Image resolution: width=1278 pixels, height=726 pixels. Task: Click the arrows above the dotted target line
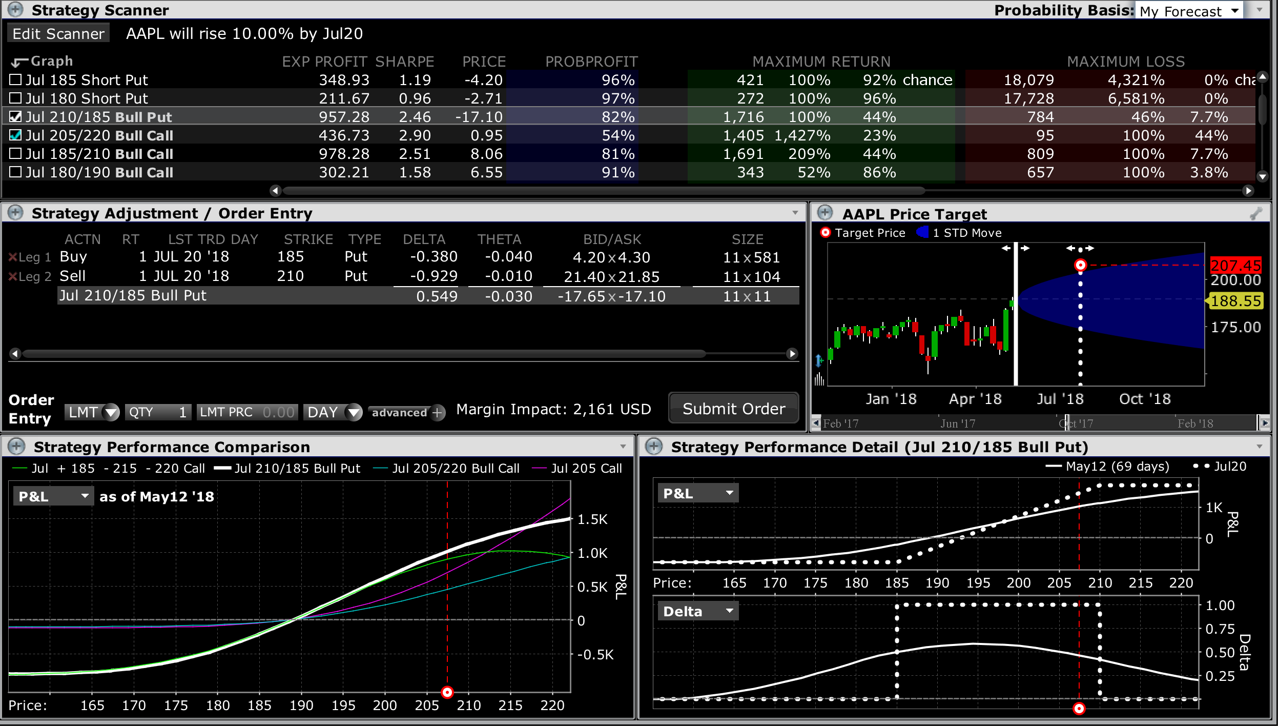[x=1080, y=249]
